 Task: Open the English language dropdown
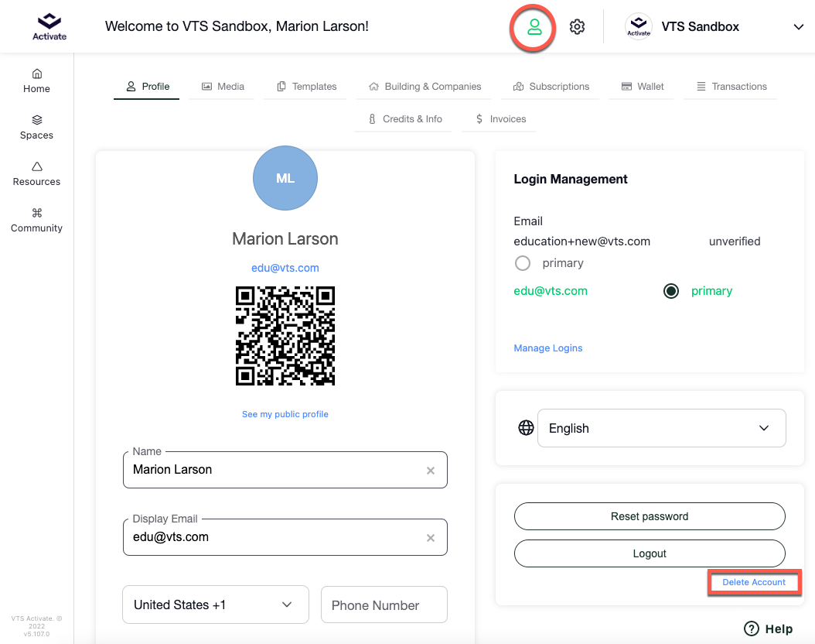tap(662, 427)
